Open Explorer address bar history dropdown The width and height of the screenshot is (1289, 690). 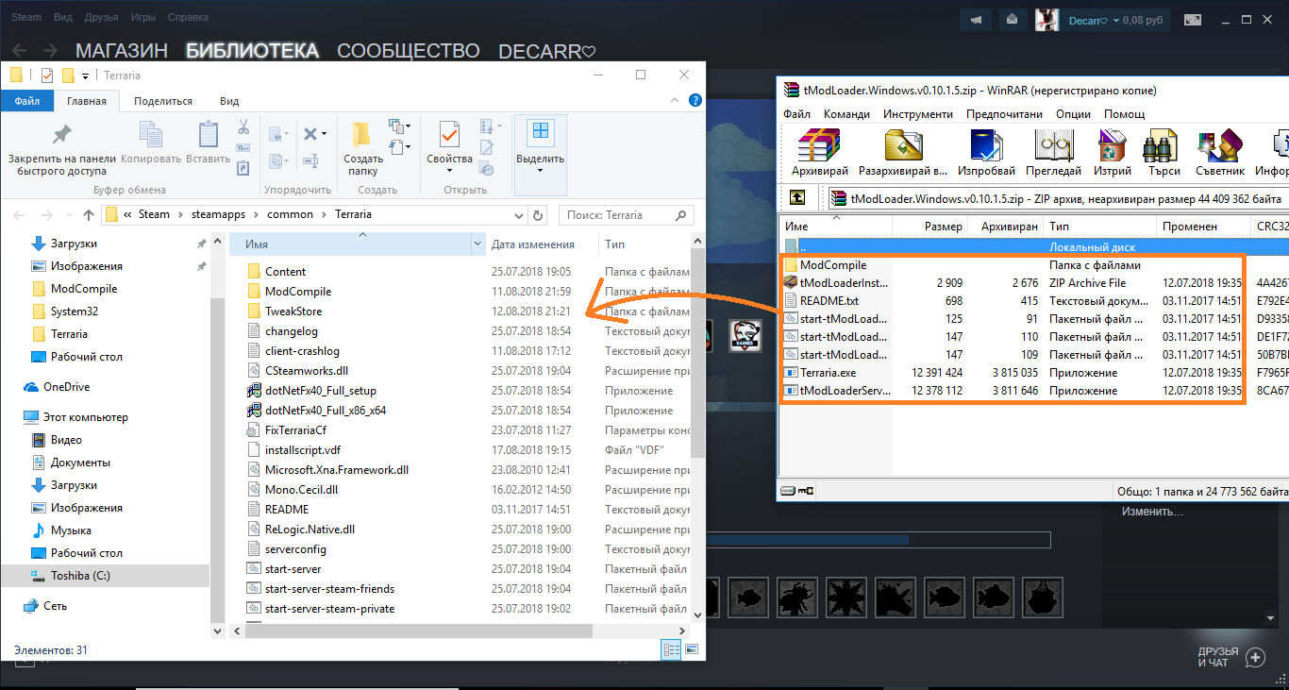tap(520, 215)
